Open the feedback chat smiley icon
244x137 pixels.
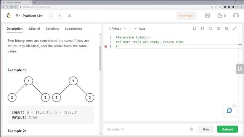[230, 110]
